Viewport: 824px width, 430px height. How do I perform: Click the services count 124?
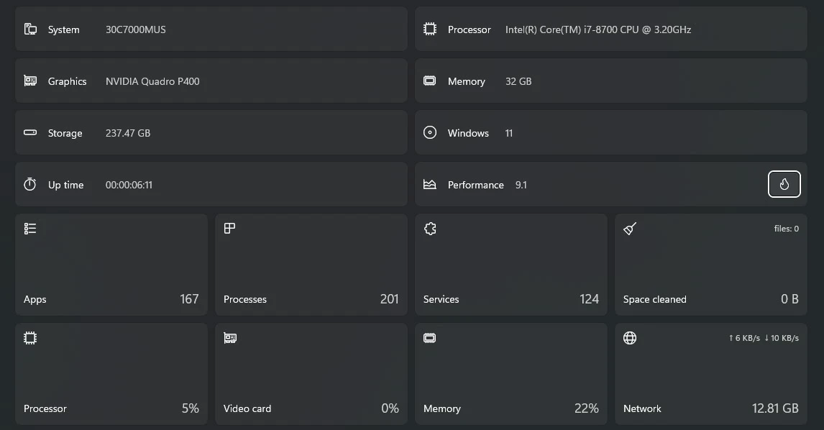coord(589,299)
